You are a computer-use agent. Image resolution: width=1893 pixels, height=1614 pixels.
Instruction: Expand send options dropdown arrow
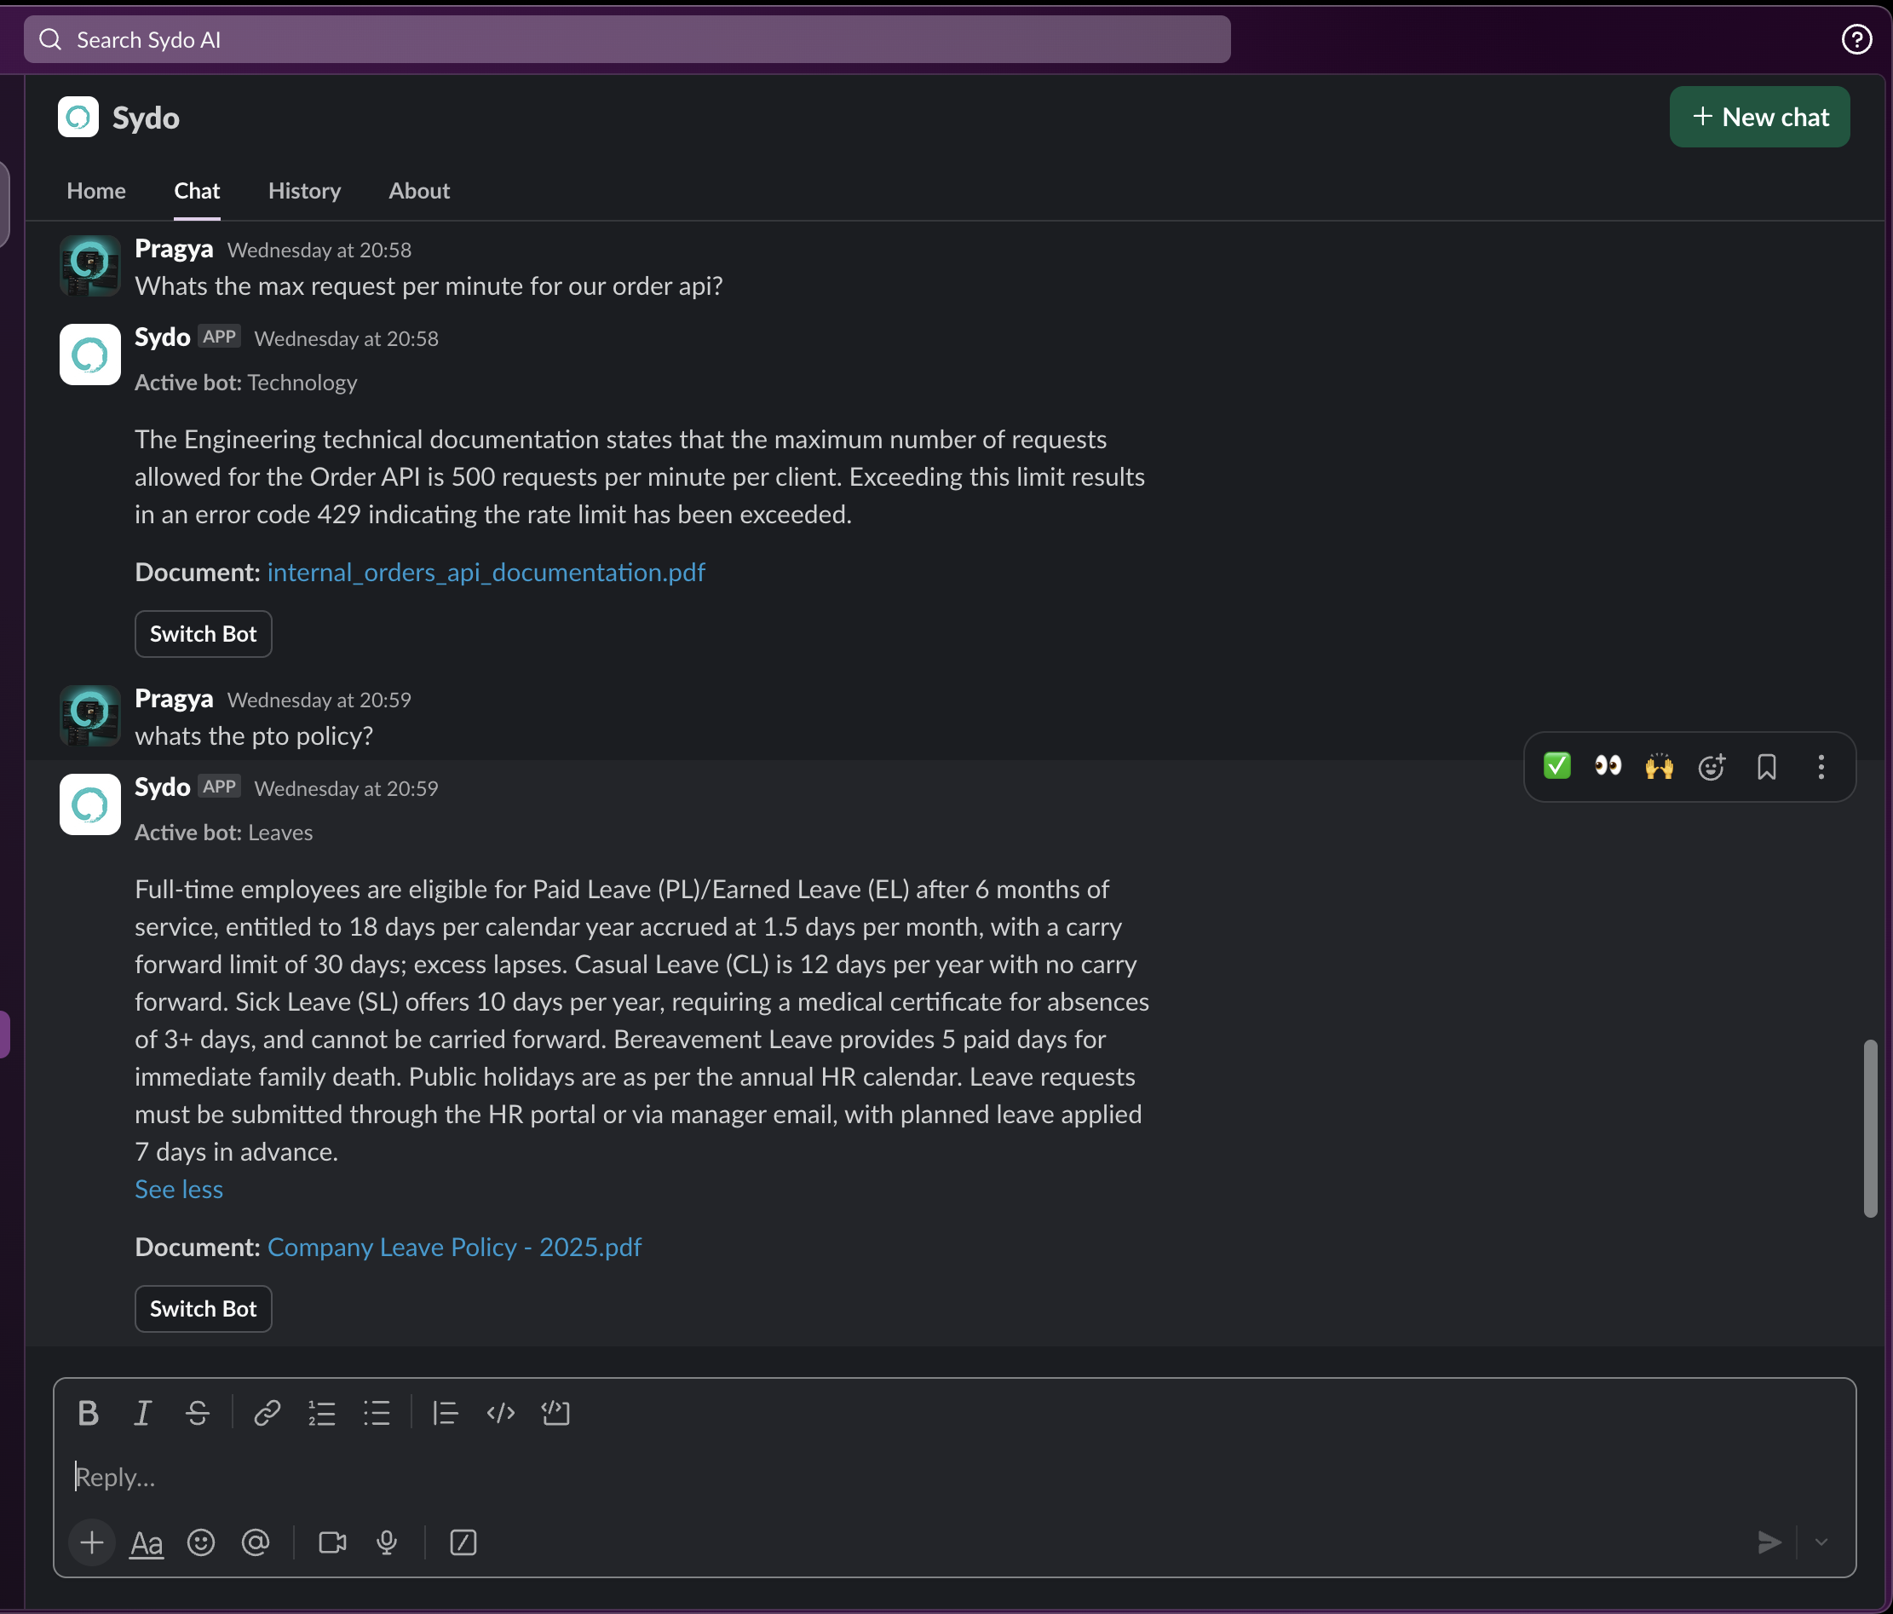click(x=1821, y=1542)
